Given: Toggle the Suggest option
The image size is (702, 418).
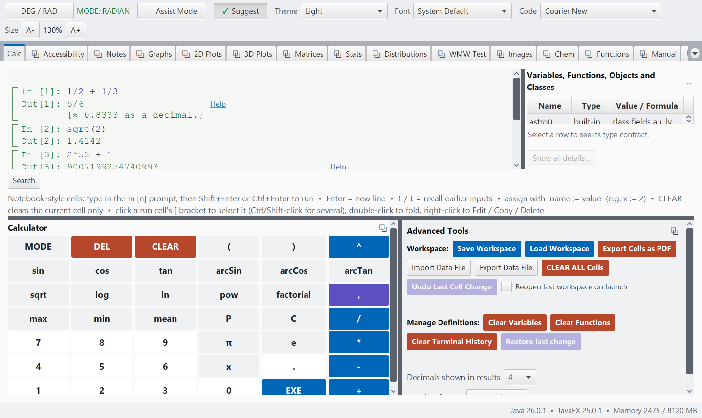Looking at the screenshot, I should coord(240,11).
